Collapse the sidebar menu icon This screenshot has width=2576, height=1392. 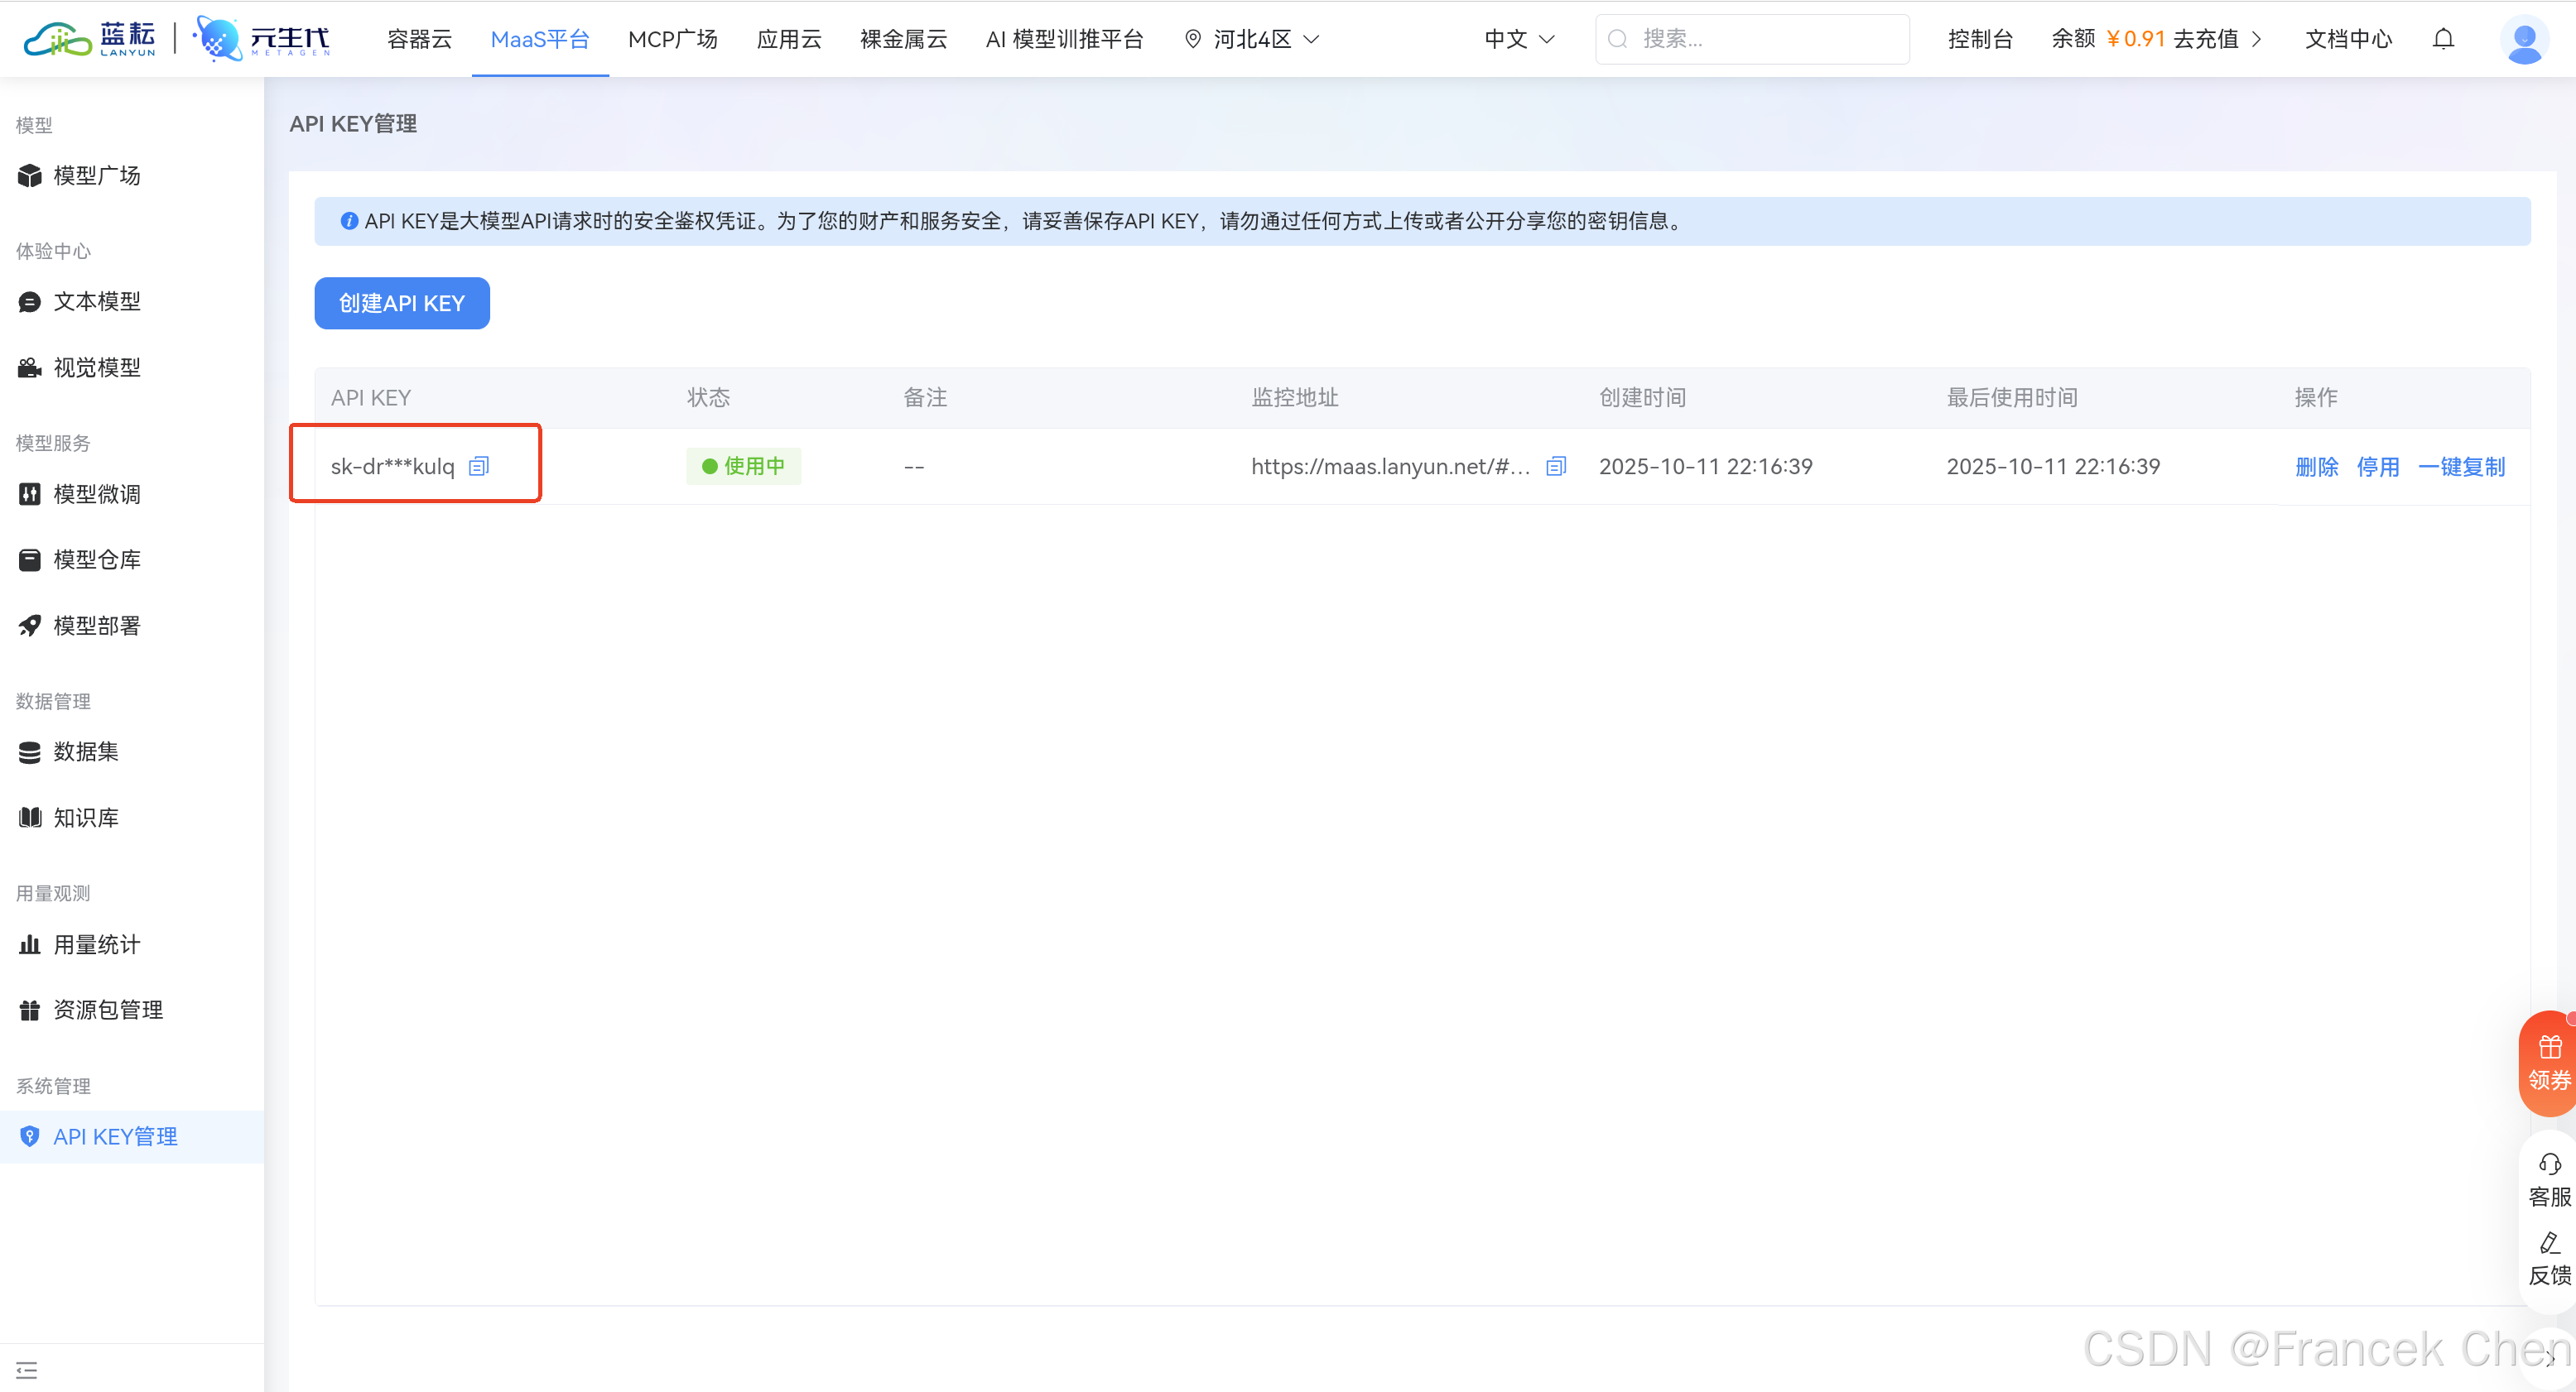[27, 1370]
